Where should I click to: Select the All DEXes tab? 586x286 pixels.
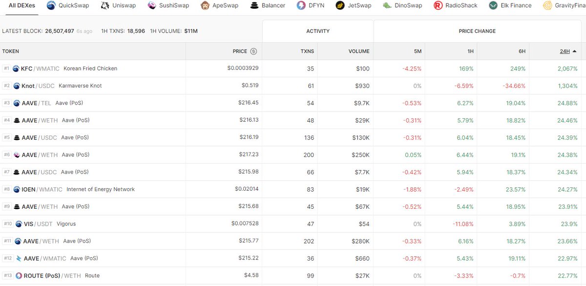(21, 5)
